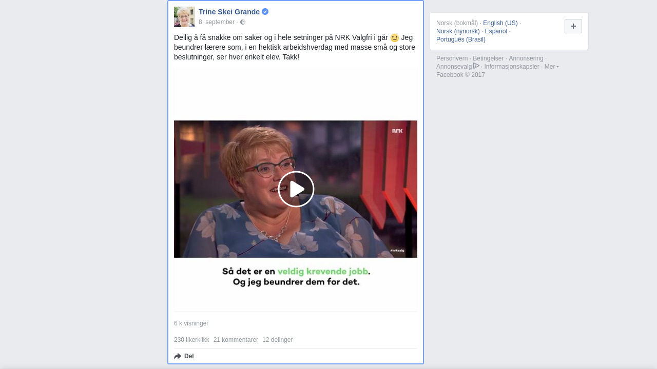The width and height of the screenshot is (657, 369).
Task: Click the share arrow icon beside Del
Action: pos(178,356)
